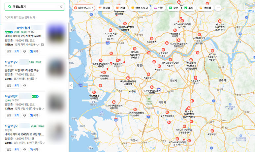The image size is (255, 152).
Task: Open 독일보청기 listing title in 부천시
Action: click(x=12, y=96)
